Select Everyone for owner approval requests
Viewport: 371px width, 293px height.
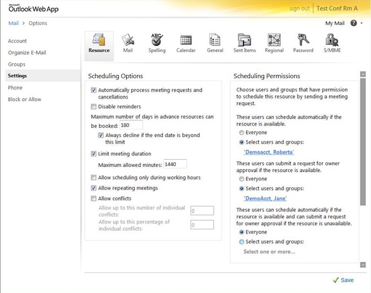(242, 179)
